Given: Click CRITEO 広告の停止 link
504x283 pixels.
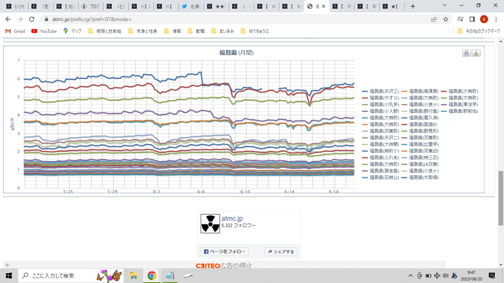Looking at the screenshot, I should pyautogui.click(x=224, y=265).
